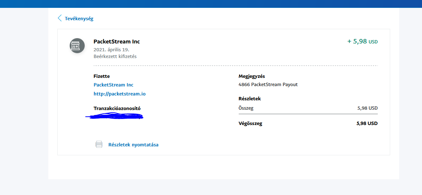Viewport: 422px width, 195px height.
Task: Go back via the Tevékenység link
Action: pos(79,18)
